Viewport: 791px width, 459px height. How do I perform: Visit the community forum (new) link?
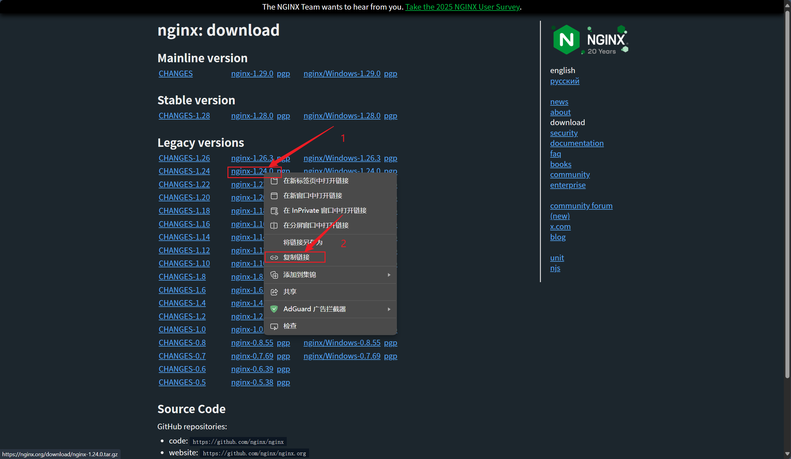click(581, 206)
